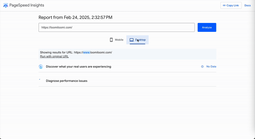Click the mobile phone icon

[111, 40]
